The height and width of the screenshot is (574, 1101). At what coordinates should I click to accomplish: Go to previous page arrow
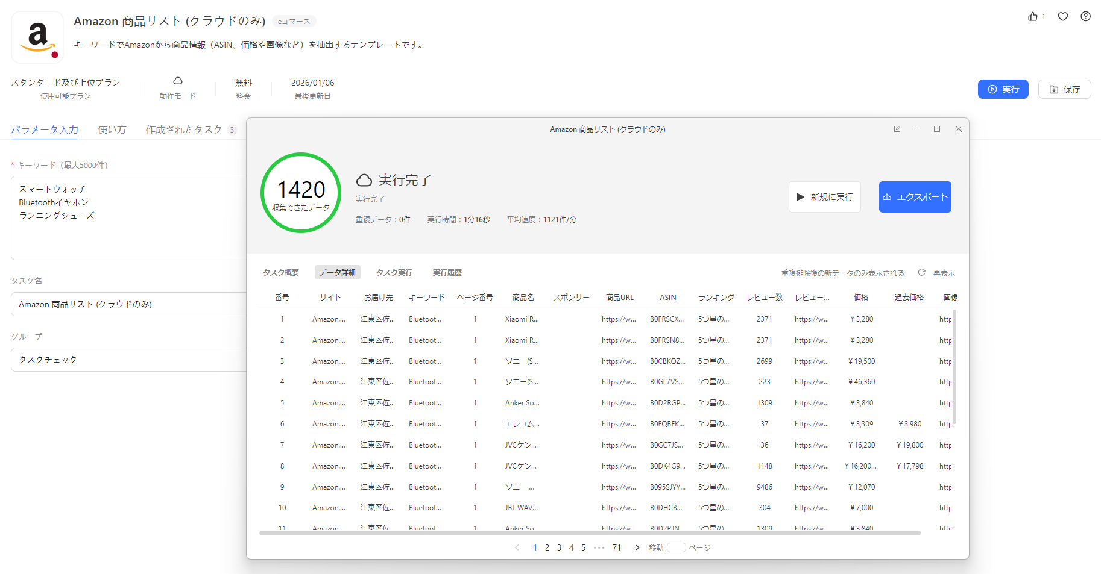[517, 547]
